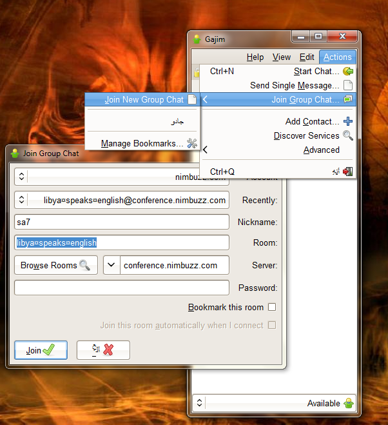Choose Start Chat... from Actions menu
Viewport: 388px width, 425px height.
click(278, 72)
